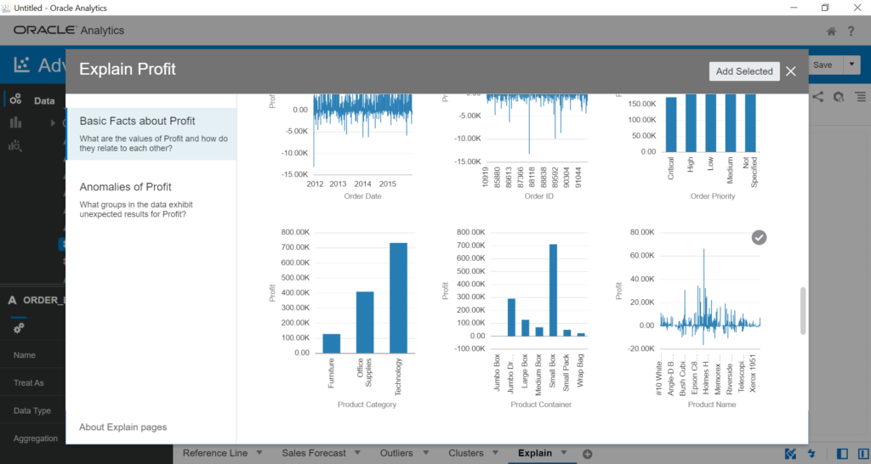Image resolution: width=871 pixels, height=464 pixels.
Task: Click the project chart icon in header
Action: click(x=21, y=65)
